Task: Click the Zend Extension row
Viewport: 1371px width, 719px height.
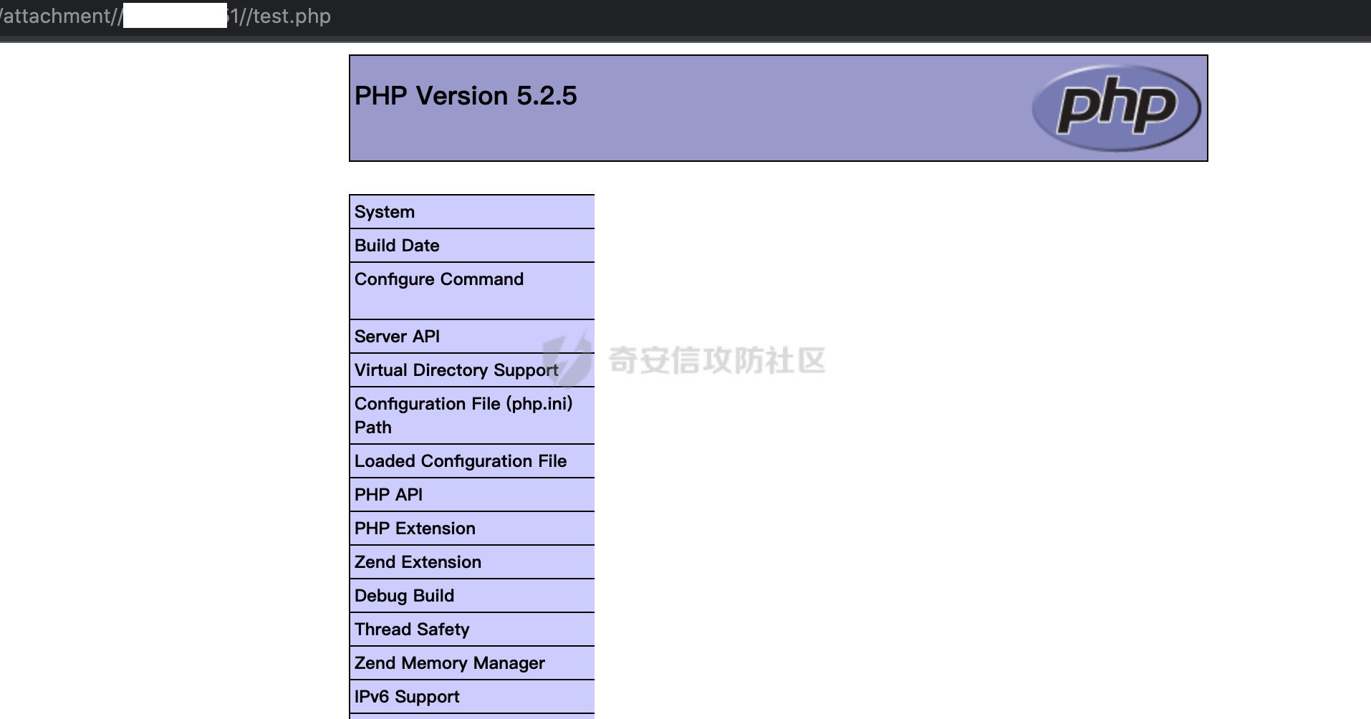Action: tap(472, 562)
